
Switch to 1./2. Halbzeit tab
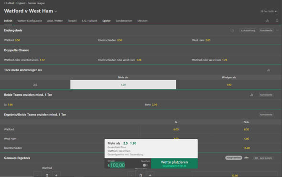(89, 21)
